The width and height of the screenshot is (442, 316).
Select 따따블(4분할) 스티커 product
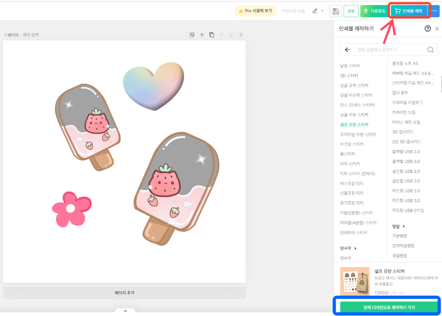pos(358,223)
